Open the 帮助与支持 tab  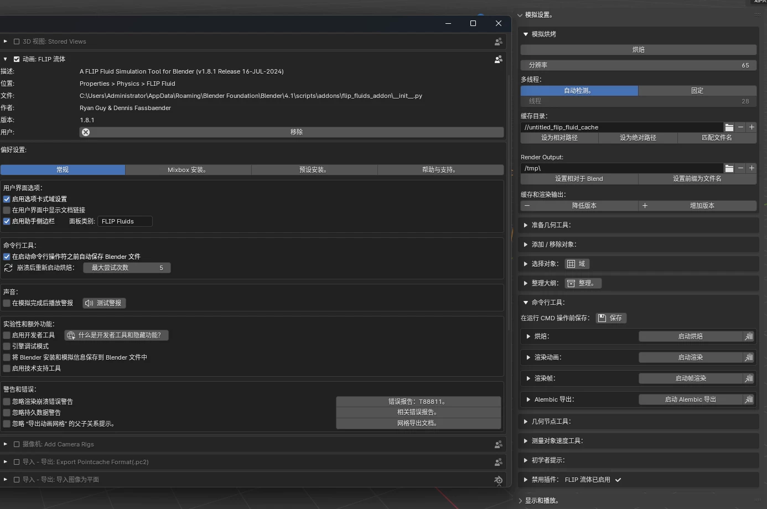point(440,170)
